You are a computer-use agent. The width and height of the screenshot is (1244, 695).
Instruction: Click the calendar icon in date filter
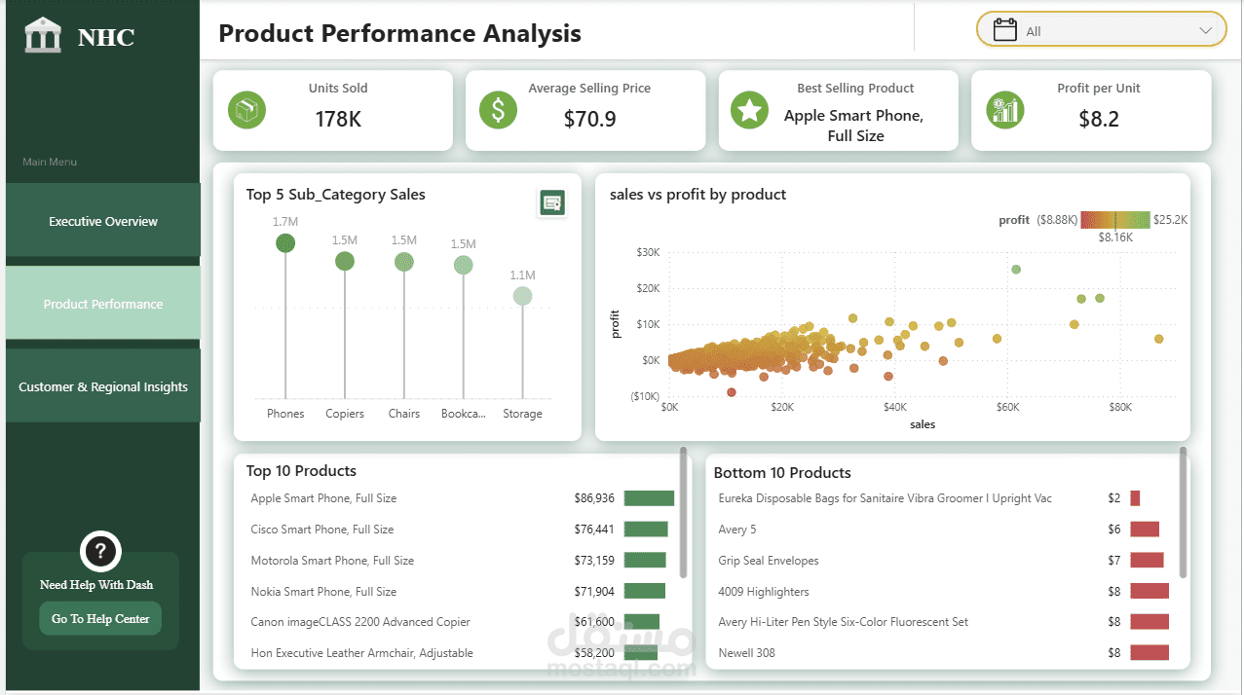(x=1004, y=30)
